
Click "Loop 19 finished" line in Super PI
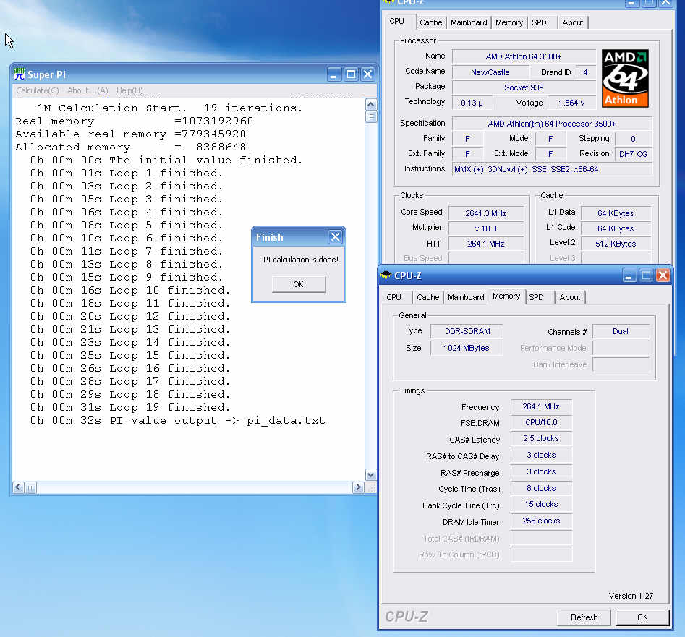pos(129,408)
